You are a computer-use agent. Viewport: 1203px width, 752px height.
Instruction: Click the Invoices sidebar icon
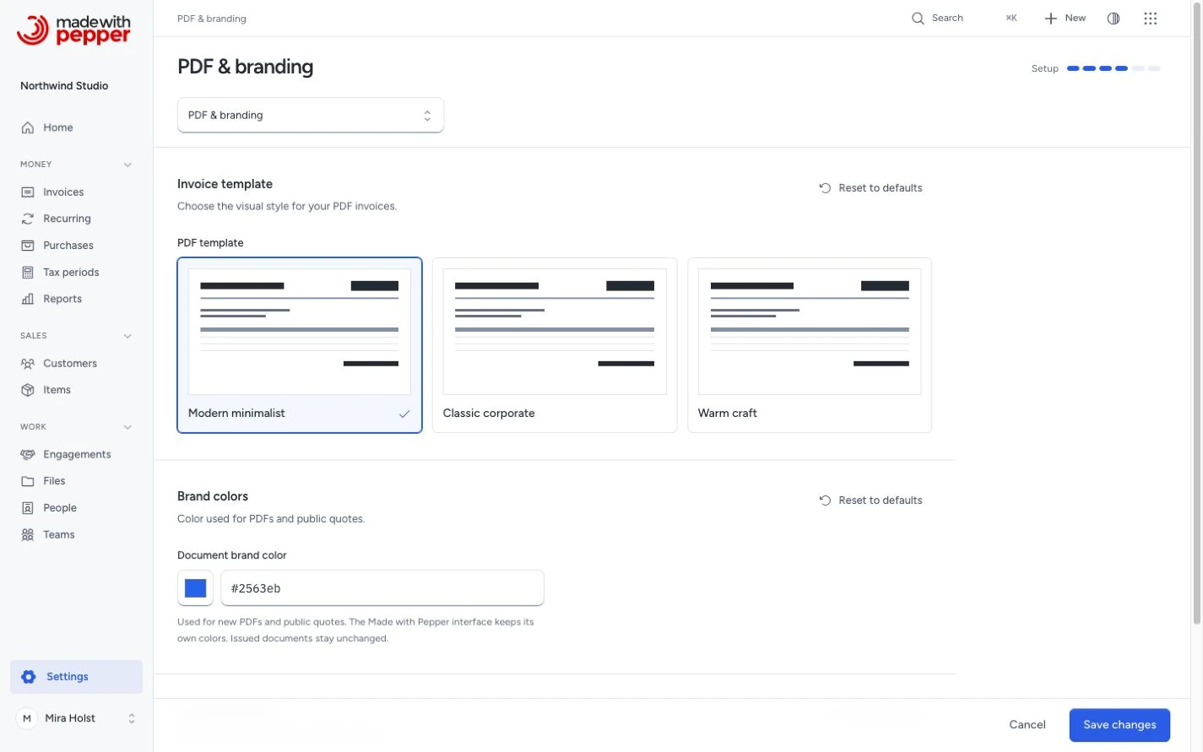(x=28, y=192)
